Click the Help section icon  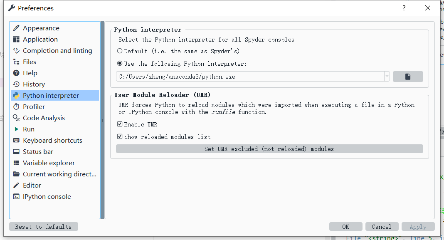[x=17, y=73]
